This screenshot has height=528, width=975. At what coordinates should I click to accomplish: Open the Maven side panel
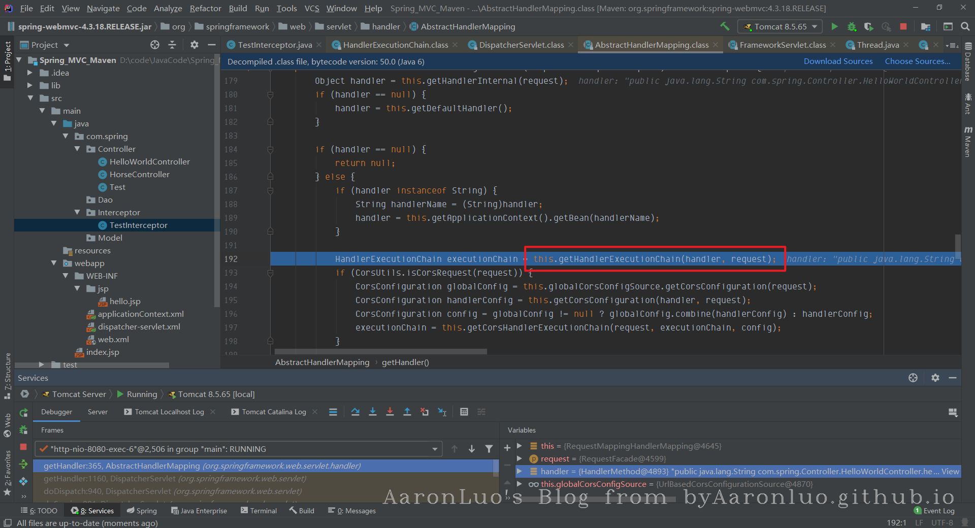(968, 142)
